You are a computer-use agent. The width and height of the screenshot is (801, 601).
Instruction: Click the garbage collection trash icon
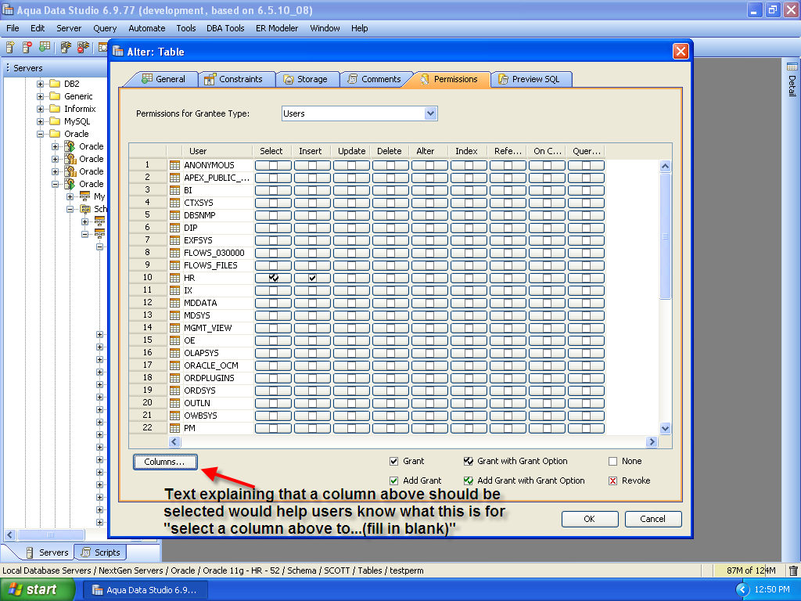tap(793, 570)
